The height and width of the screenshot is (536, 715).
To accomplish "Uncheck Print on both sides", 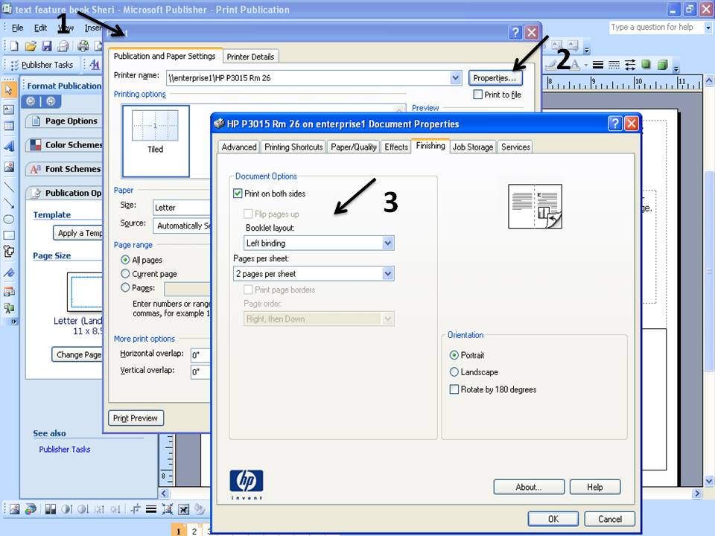I will pyautogui.click(x=238, y=194).
